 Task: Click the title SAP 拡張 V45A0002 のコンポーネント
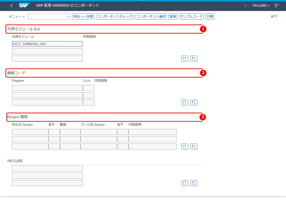[68, 6]
